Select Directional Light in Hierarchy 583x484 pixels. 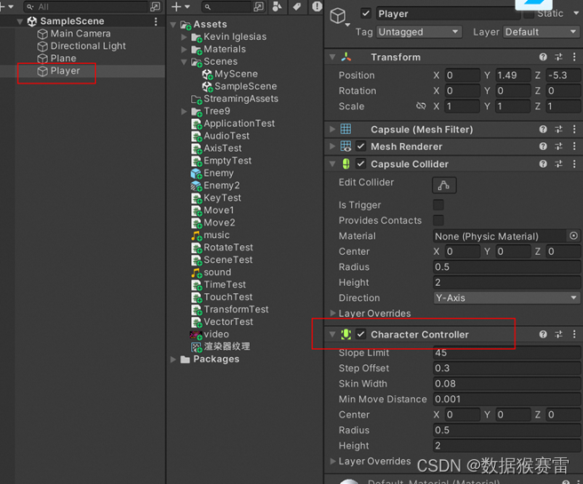pyautogui.click(x=82, y=46)
